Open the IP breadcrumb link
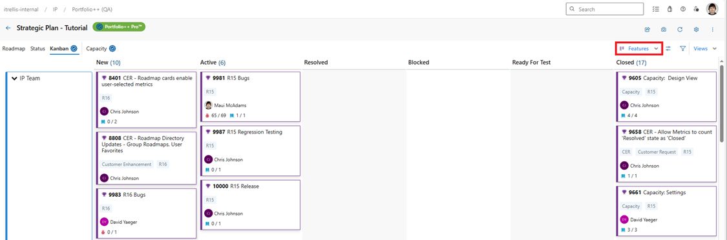 [55, 9]
